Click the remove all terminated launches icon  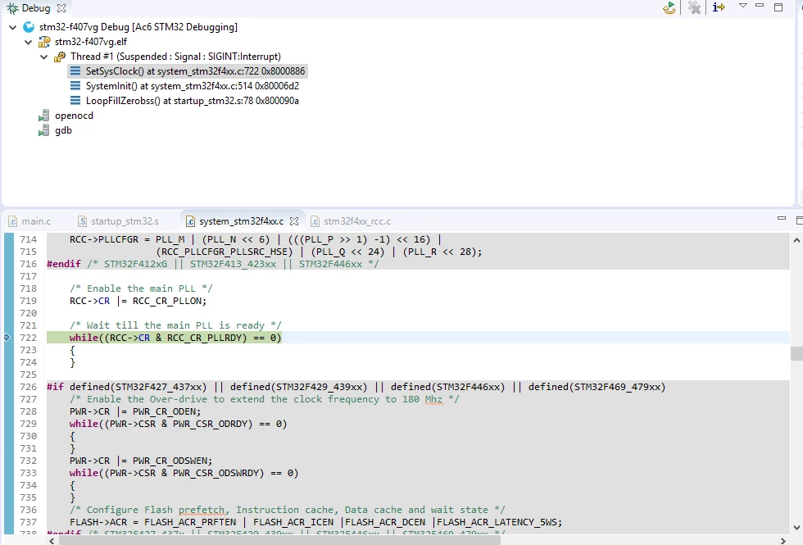coord(695,7)
